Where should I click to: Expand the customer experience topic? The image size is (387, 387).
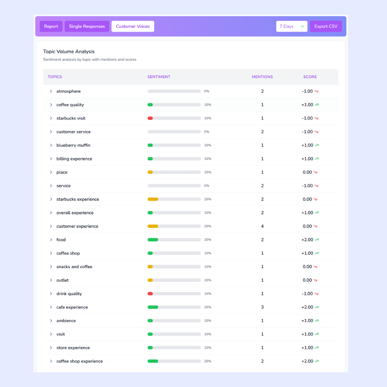51,226
